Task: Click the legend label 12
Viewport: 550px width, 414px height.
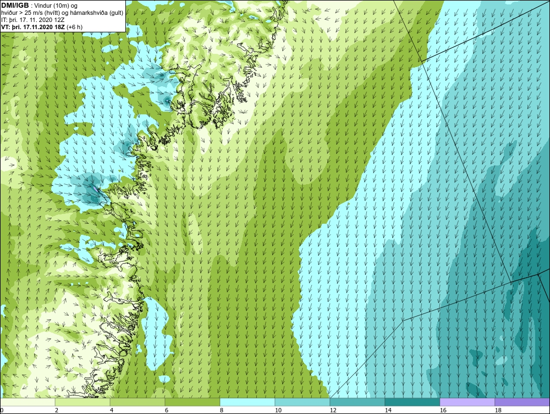Action: (333, 410)
